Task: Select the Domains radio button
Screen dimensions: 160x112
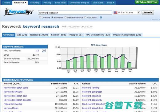Action: [40, 17]
